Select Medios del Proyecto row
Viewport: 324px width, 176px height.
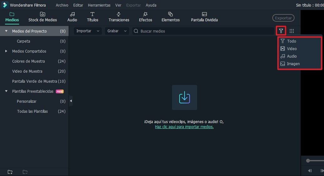click(34, 31)
